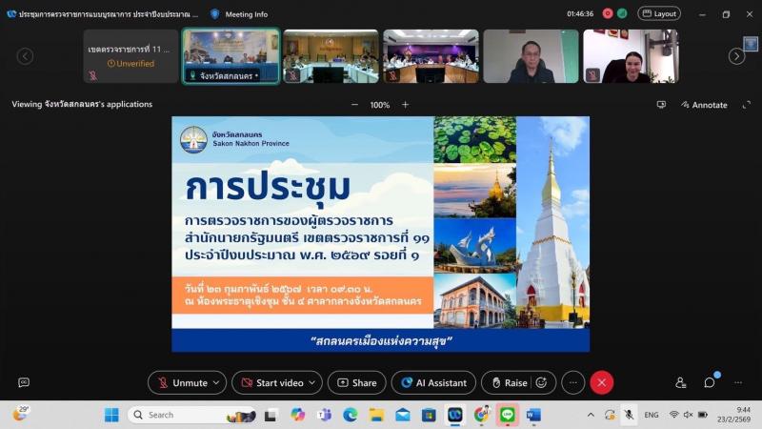762x429 pixels.
Task: Select the Unverified เขตตรวจราชการที่ 11 participant tile
Action: coord(131,56)
